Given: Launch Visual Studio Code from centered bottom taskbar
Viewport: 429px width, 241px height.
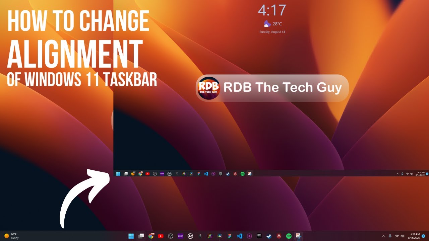Looking at the screenshot, I should (x=239, y=236).
